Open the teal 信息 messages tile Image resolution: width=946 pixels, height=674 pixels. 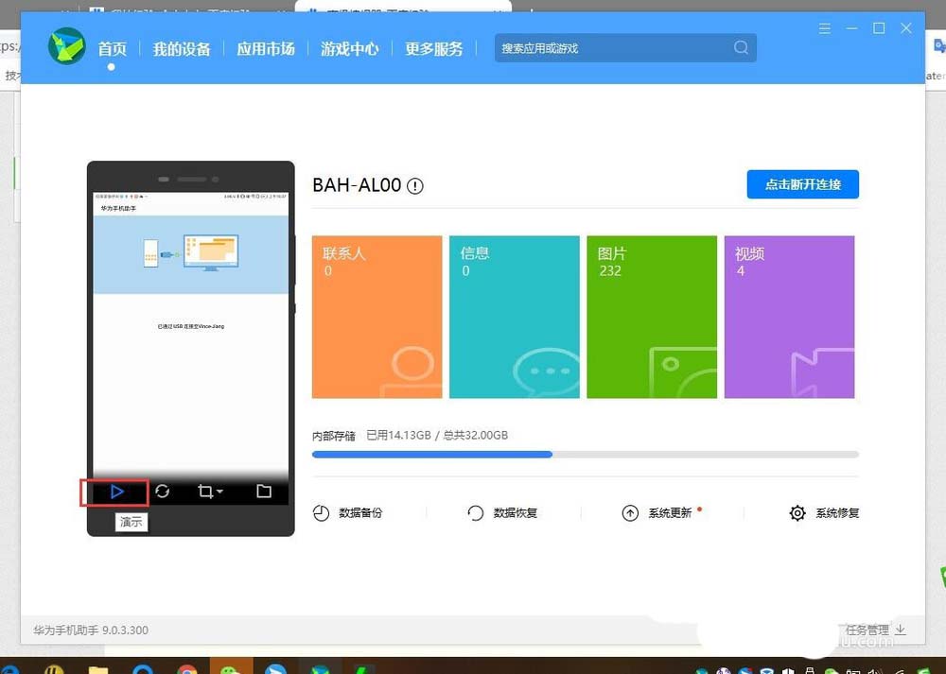point(515,317)
